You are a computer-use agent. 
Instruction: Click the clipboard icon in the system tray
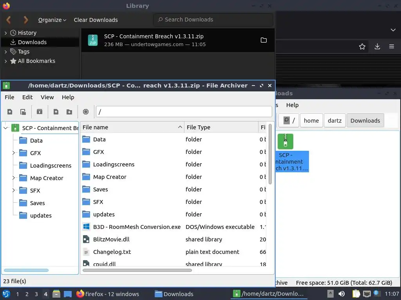(x=356, y=294)
